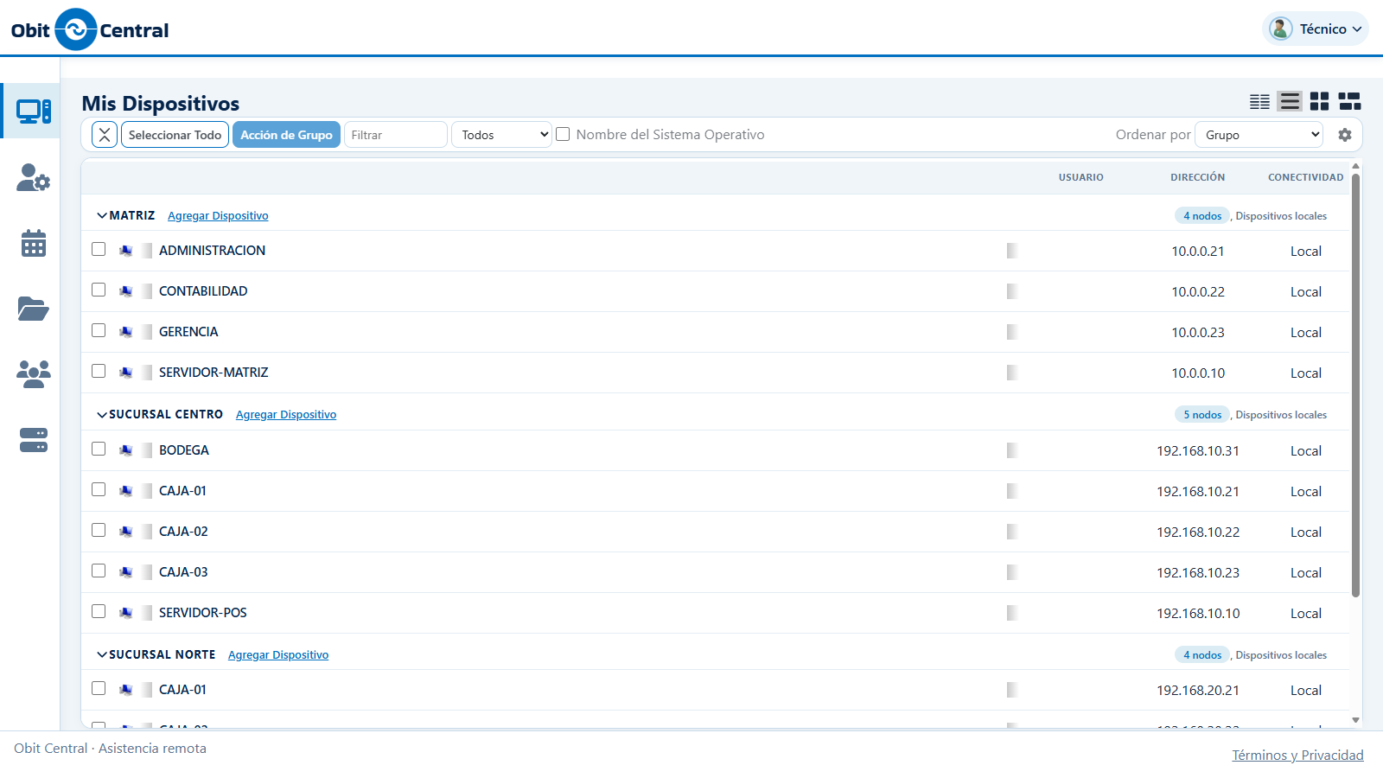
Task: Open the server sidebar icon
Action: (34, 440)
